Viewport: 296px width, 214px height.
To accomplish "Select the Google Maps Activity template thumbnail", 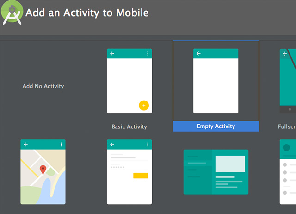I will 43,172.
